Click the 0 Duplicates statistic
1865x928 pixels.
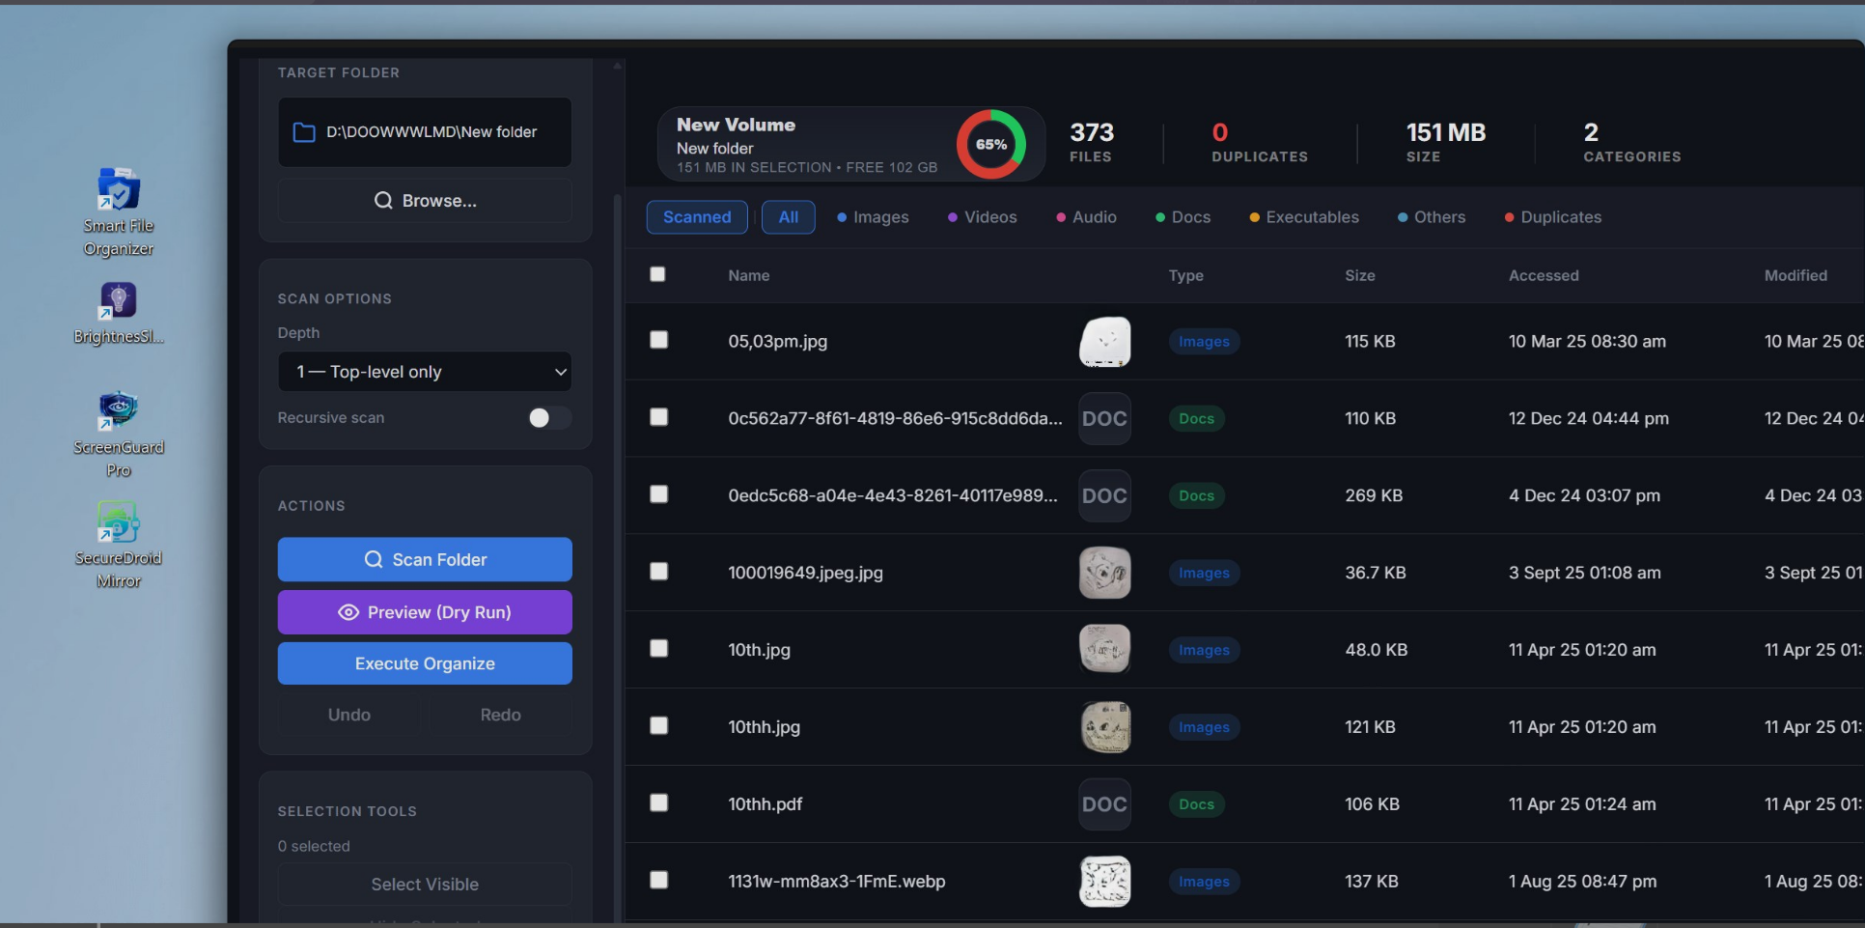tap(1260, 142)
